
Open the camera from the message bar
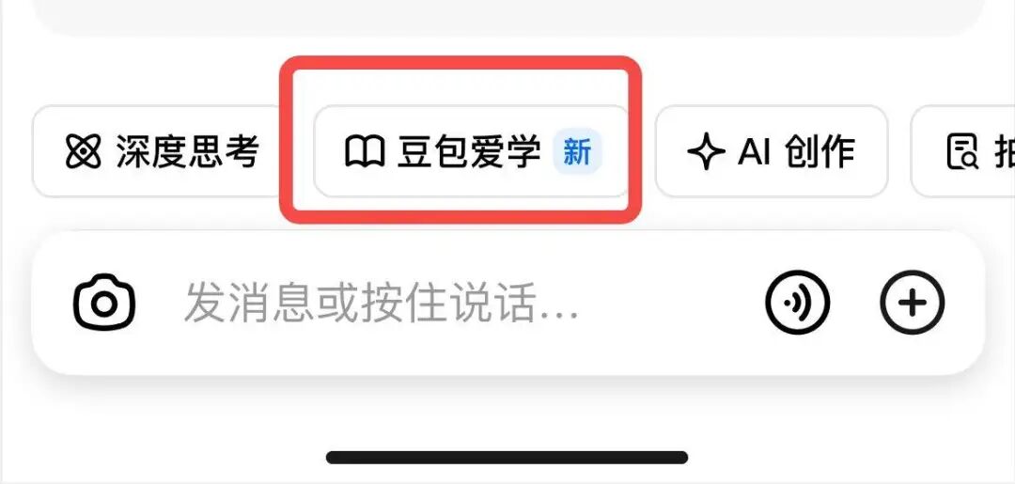(x=103, y=303)
